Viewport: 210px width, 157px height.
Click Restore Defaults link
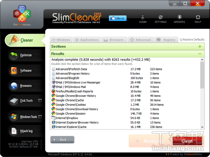[192, 40]
